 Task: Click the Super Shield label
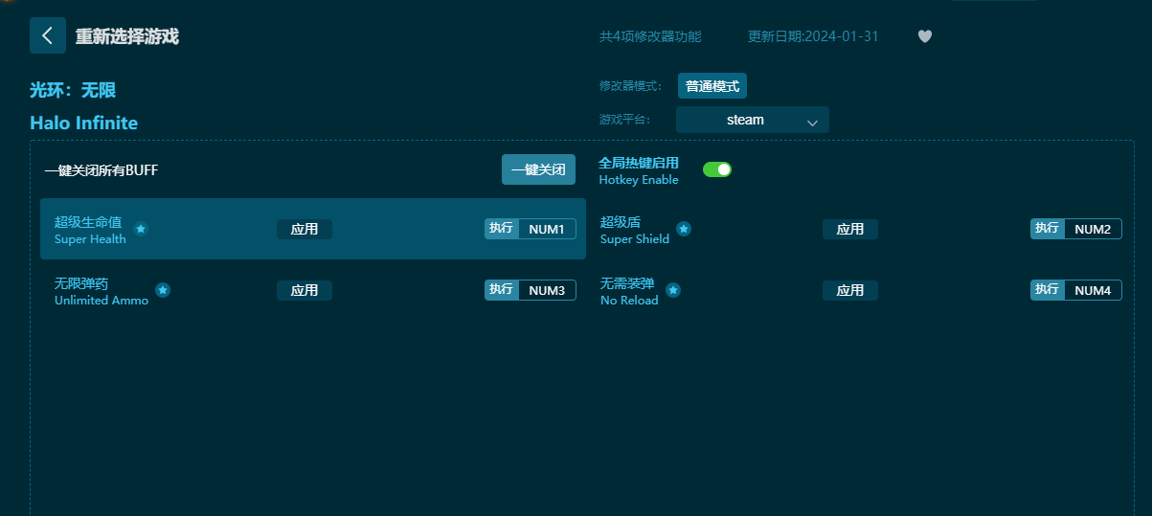(x=635, y=239)
